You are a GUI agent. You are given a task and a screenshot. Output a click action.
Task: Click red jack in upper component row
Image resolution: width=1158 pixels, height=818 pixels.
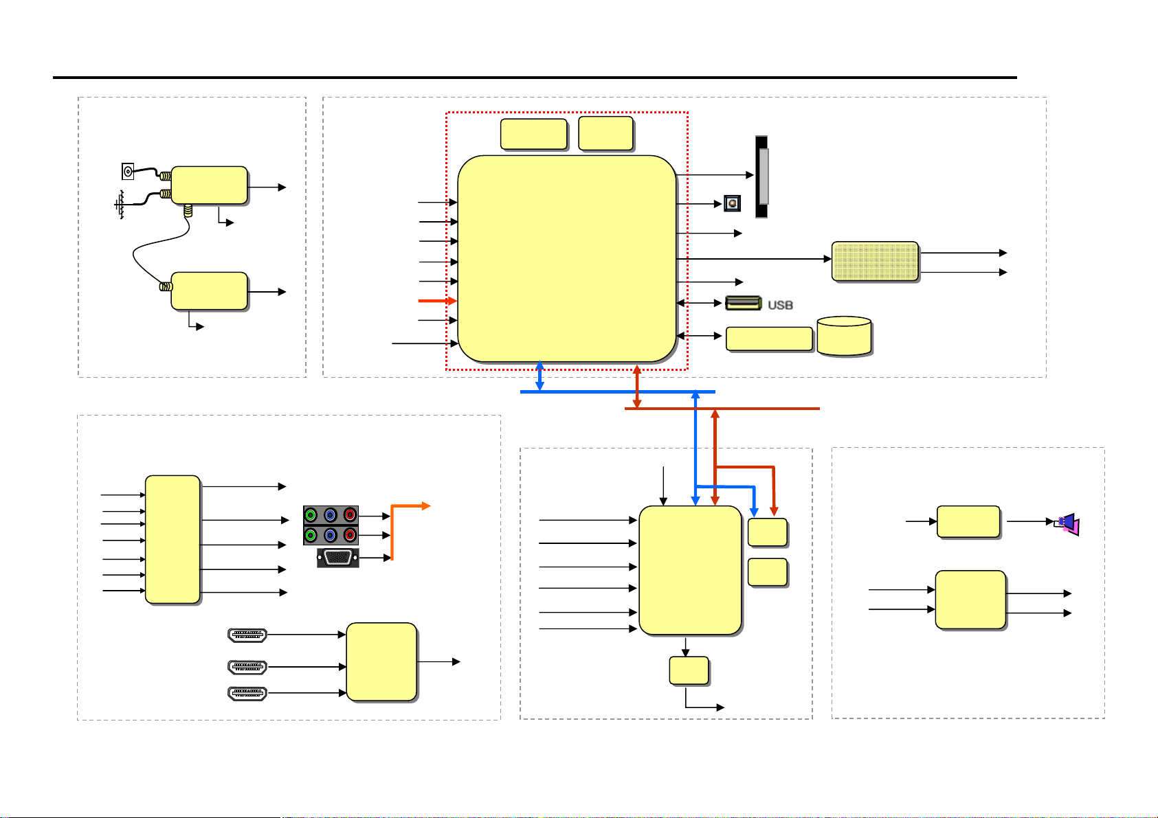(x=350, y=515)
